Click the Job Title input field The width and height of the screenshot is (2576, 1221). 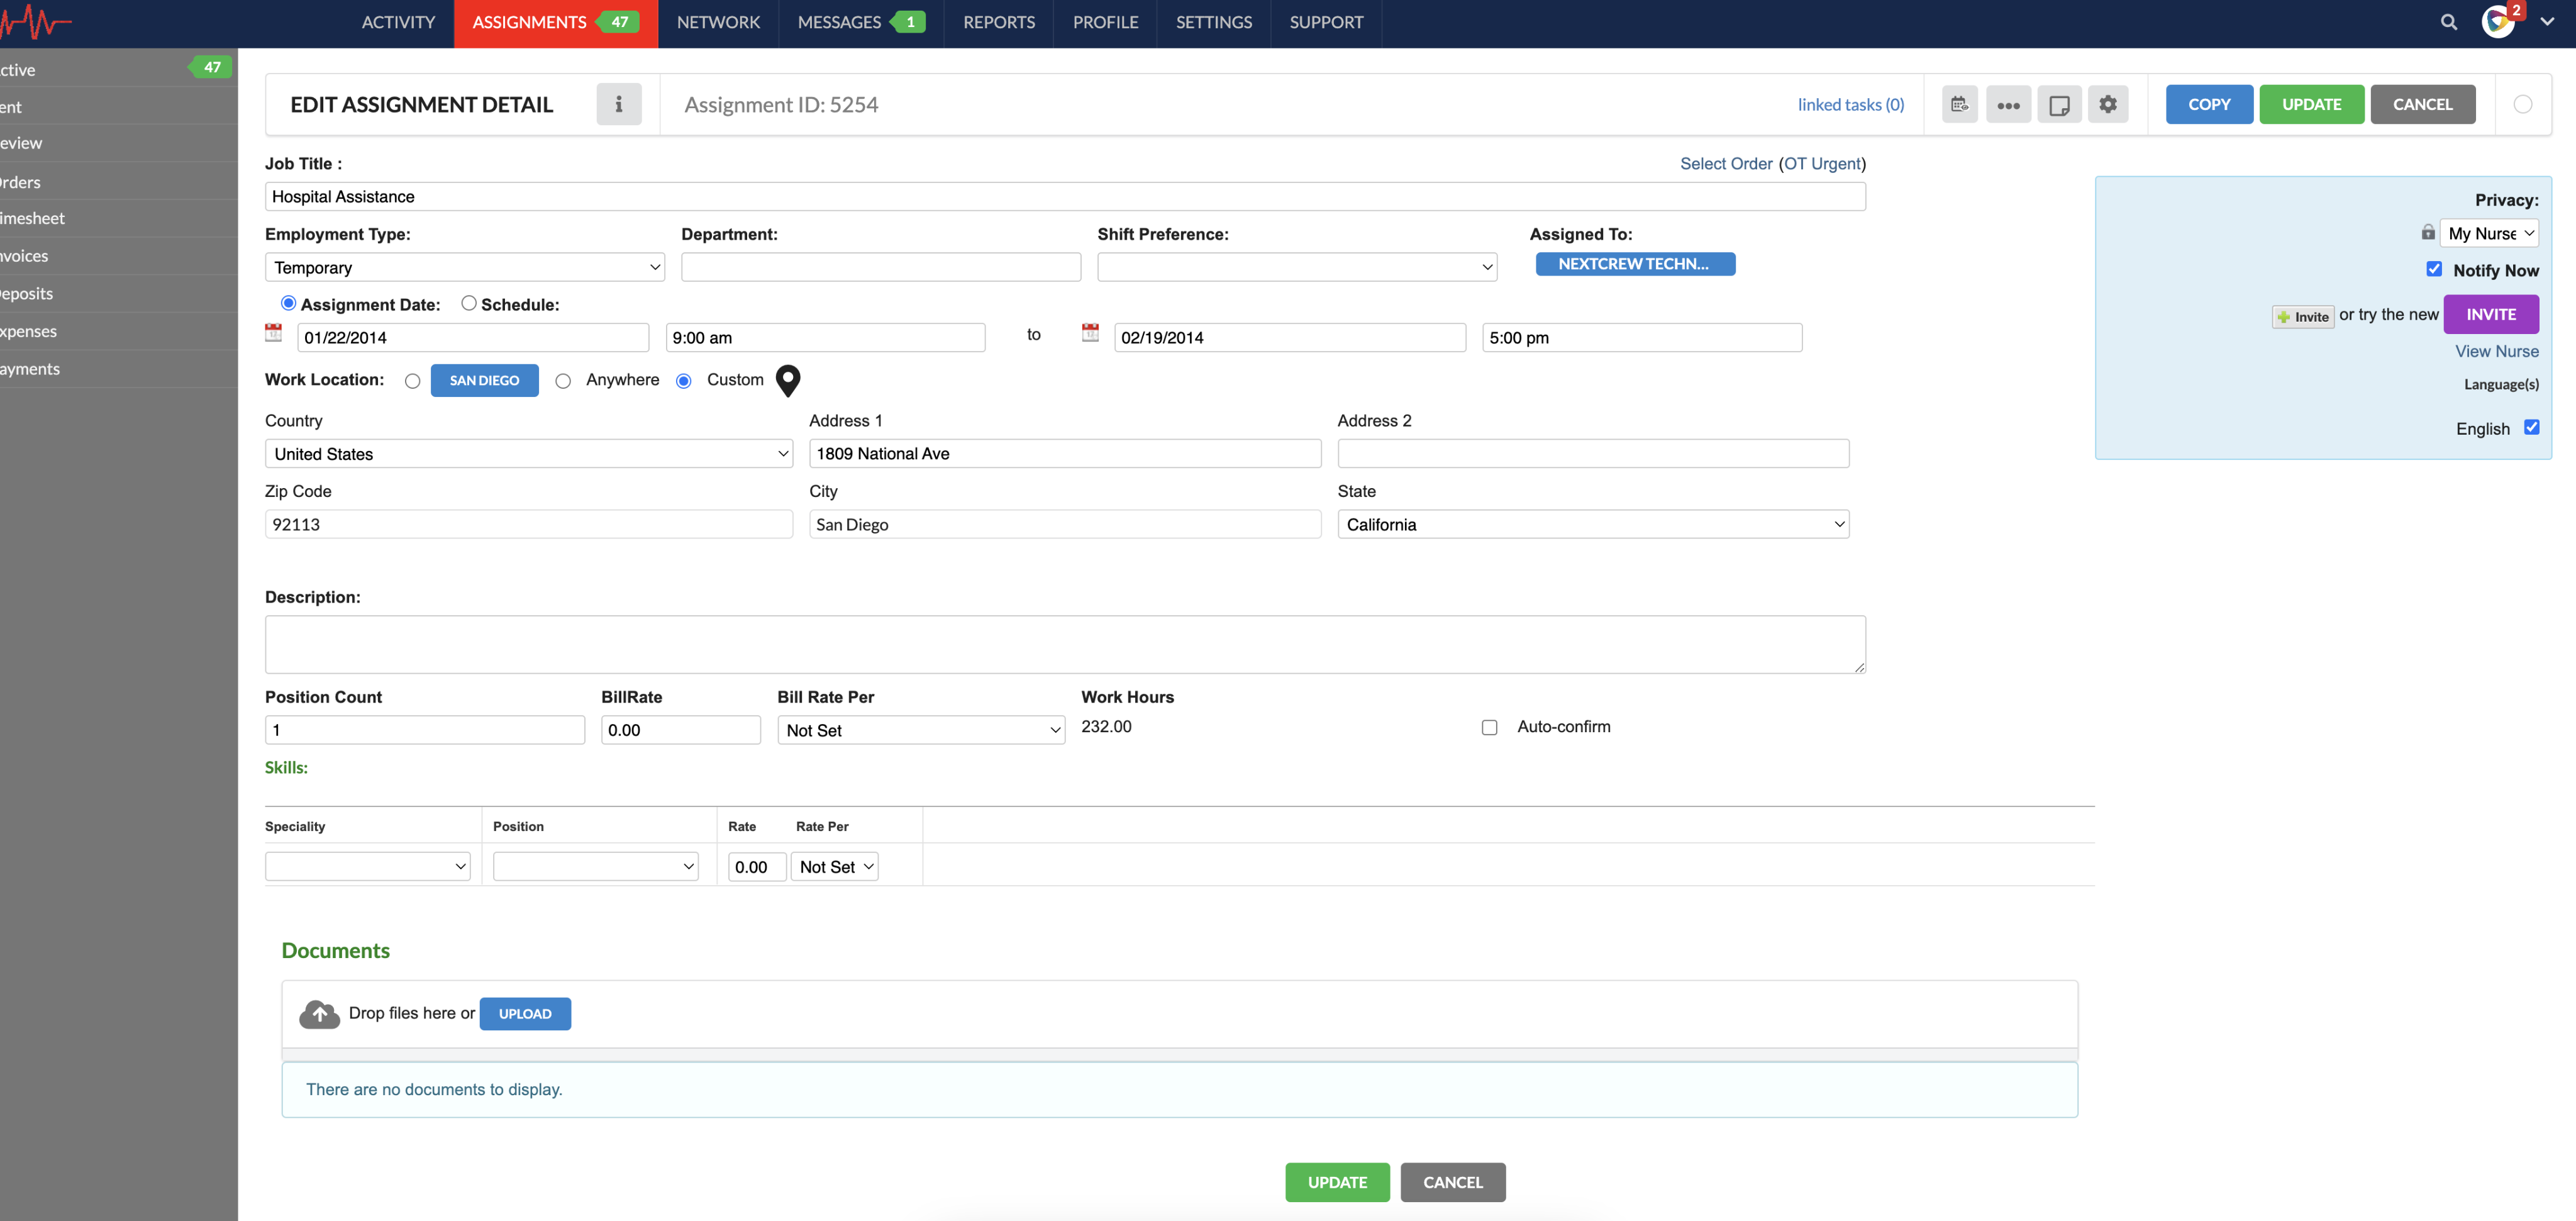[1064, 196]
